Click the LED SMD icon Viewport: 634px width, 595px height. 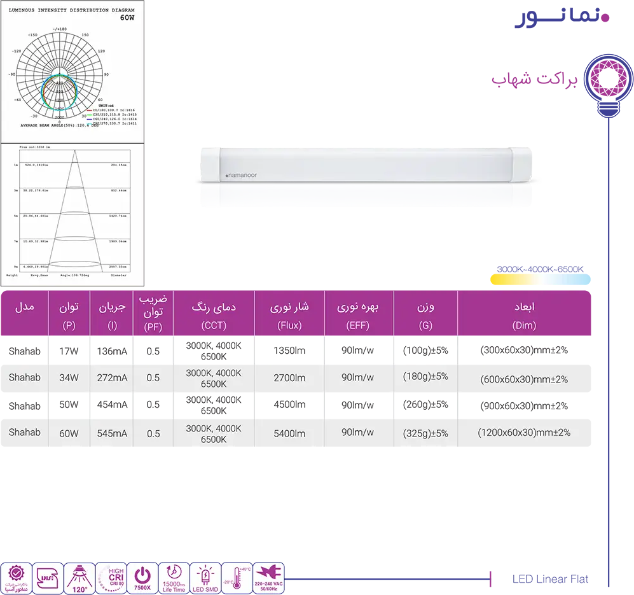(x=205, y=578)
